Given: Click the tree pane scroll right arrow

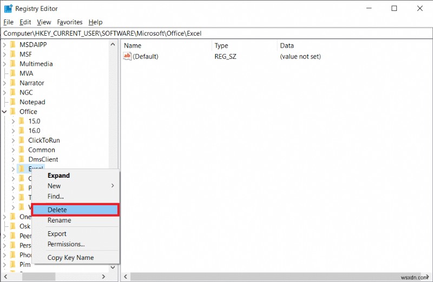Looking at the screenshot, I should pyautogui.click(x=103, y=276).
